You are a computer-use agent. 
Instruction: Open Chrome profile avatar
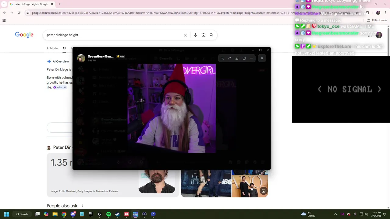378,13
